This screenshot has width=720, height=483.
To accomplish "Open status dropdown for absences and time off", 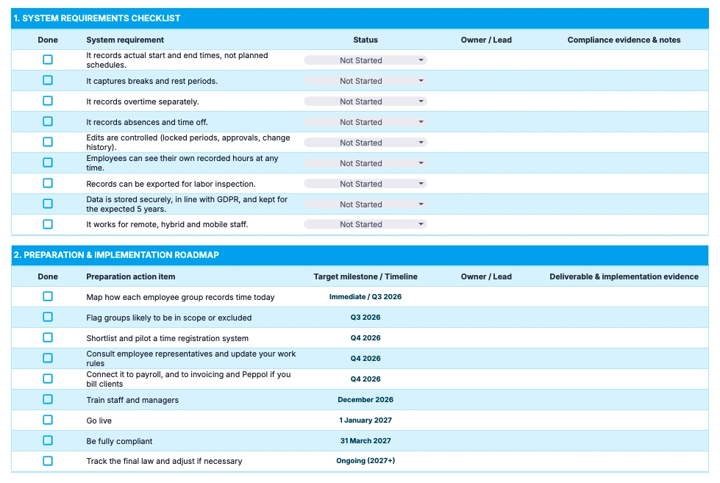I will (x=366, y=122).
